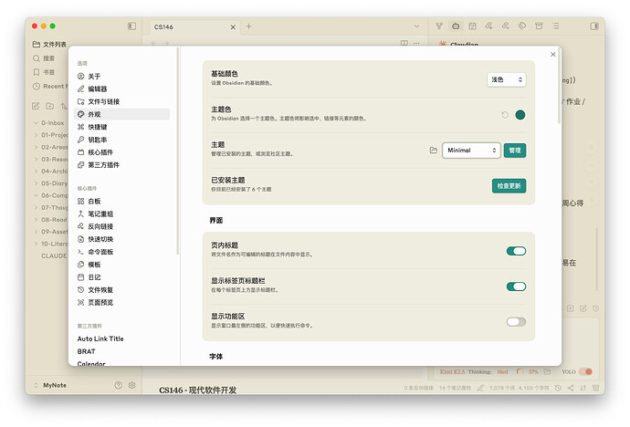
Task: Open the archive box icon in right toolbar
Action: (x=539, y=26)
